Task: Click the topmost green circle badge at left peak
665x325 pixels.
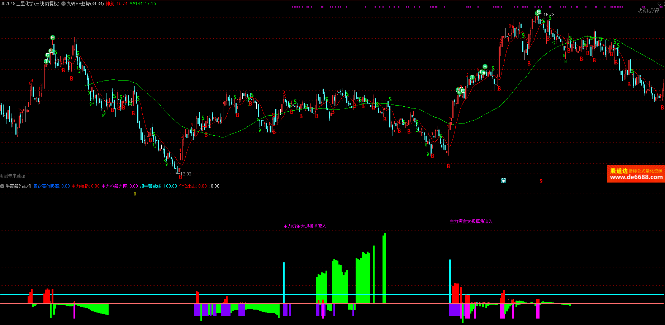Action: coord(53,38)
